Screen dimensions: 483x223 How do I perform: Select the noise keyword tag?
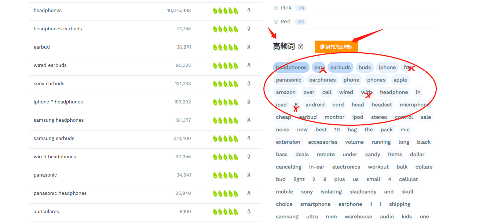tap(282, 129)
